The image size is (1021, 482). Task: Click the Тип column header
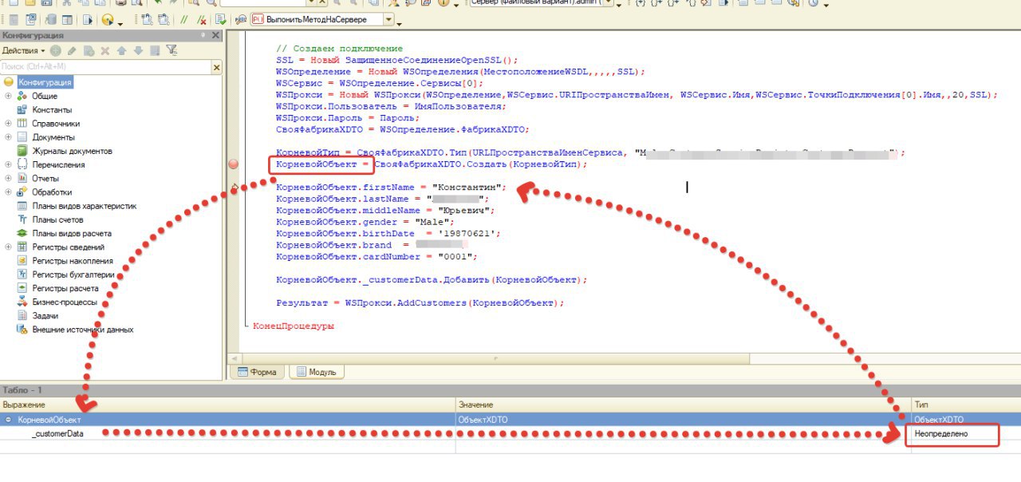tap(966, 405)
